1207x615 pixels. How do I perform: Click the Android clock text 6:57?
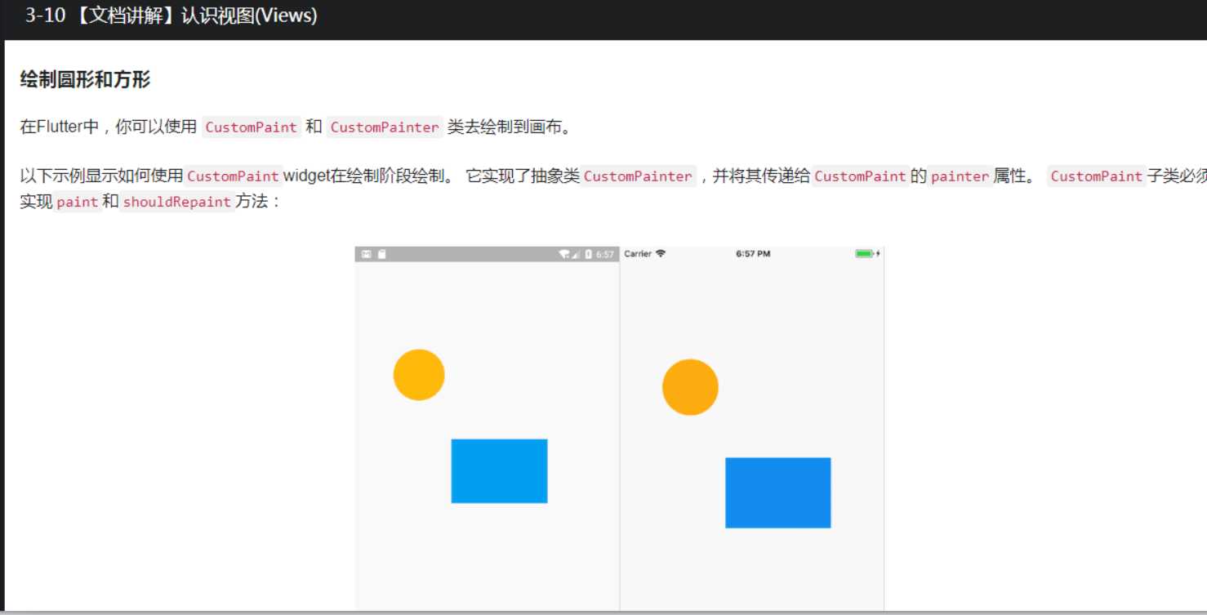pyautogui.click(x=604, y=254)
